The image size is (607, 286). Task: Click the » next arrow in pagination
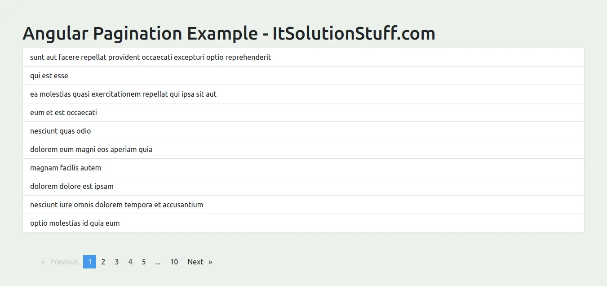click(x=210, y=262)
